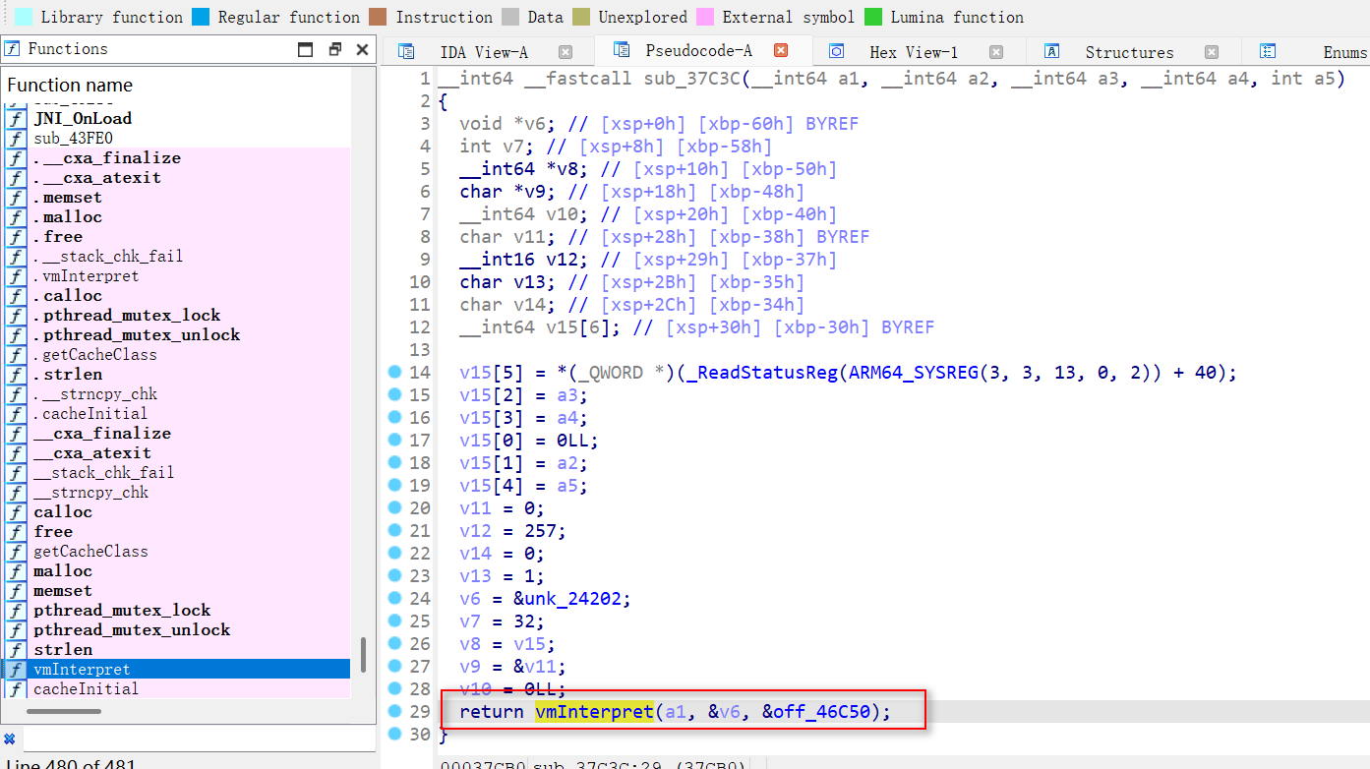This screenshot has height=769, width=1370.
Task: Float the Functions panel with the undock button
Action: 334,49
